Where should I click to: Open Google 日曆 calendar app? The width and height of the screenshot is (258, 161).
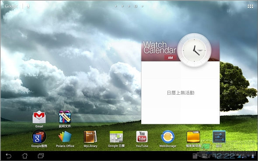pos(116,137)
